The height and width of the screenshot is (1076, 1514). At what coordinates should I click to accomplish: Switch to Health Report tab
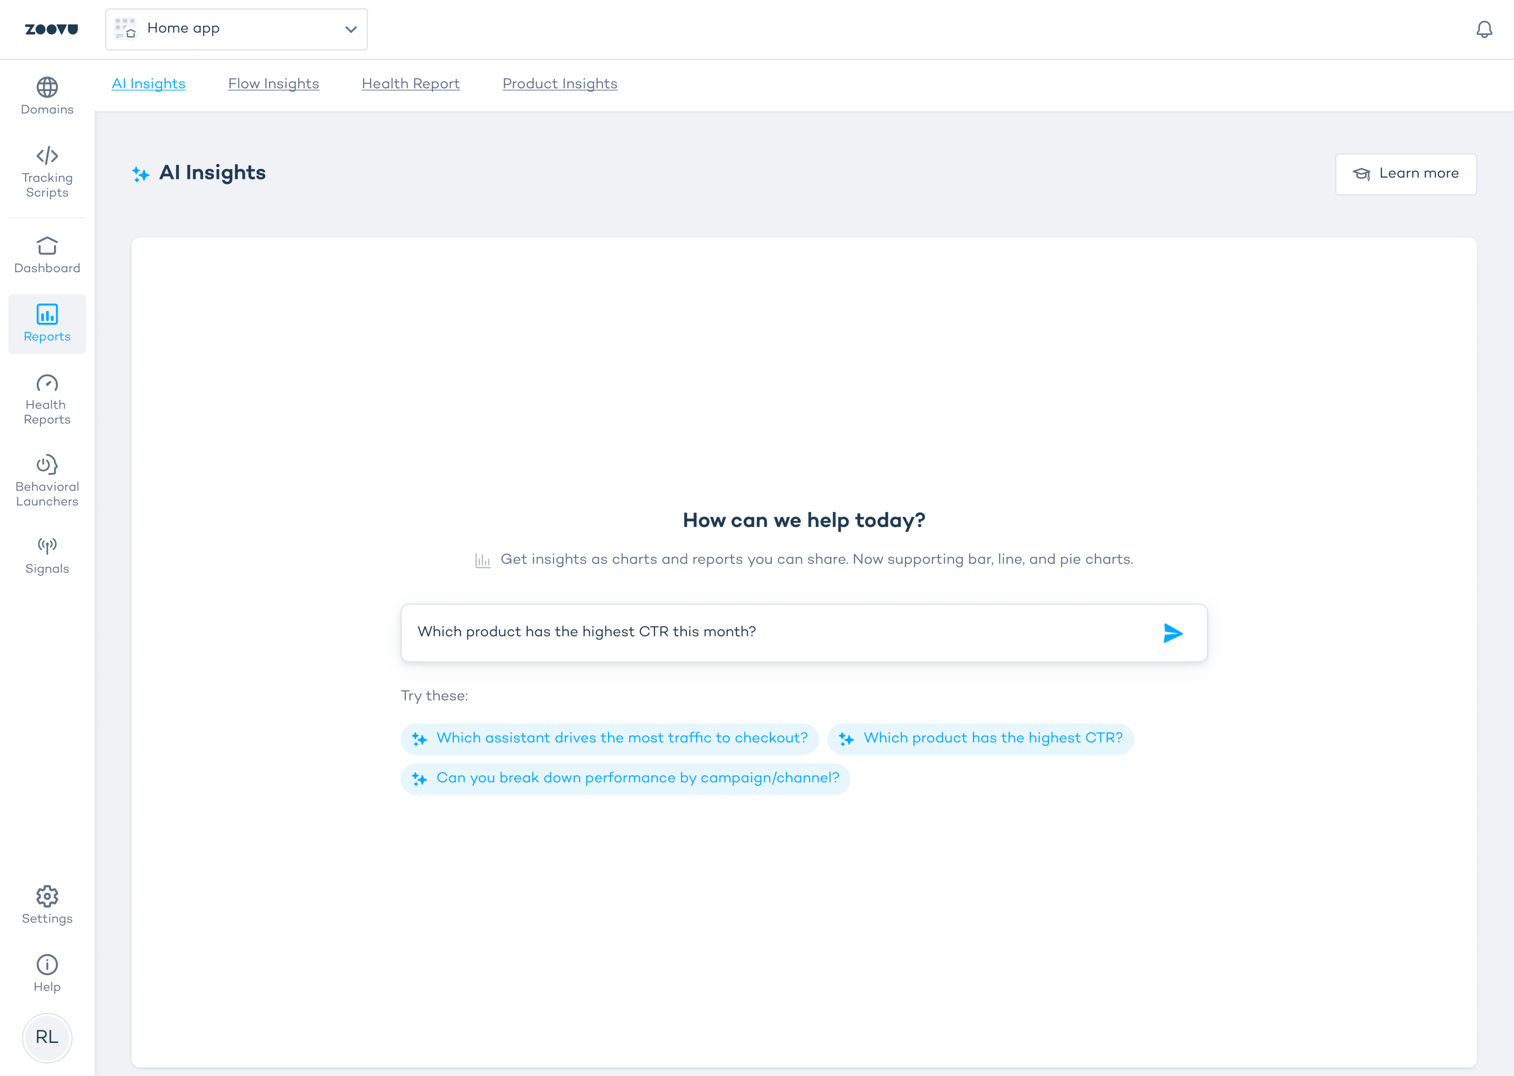[410, 84]
